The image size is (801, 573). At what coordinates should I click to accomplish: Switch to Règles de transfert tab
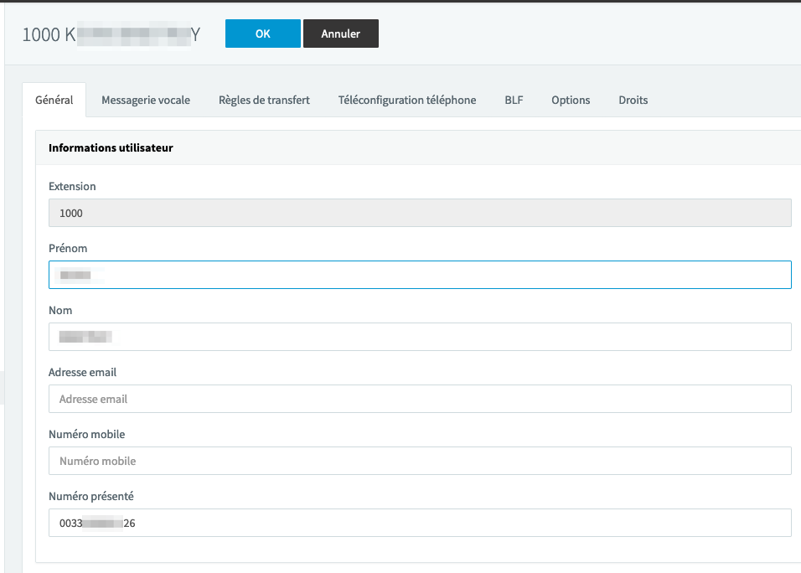[x=264, y=100]
